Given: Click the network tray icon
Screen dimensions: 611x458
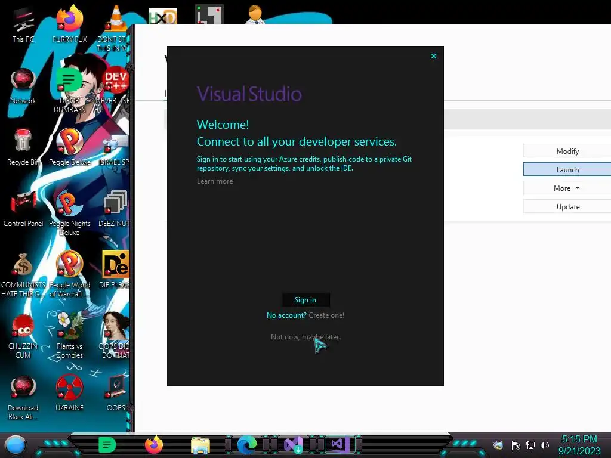Looking at the screenshot, I should click(x=530, y=445).
